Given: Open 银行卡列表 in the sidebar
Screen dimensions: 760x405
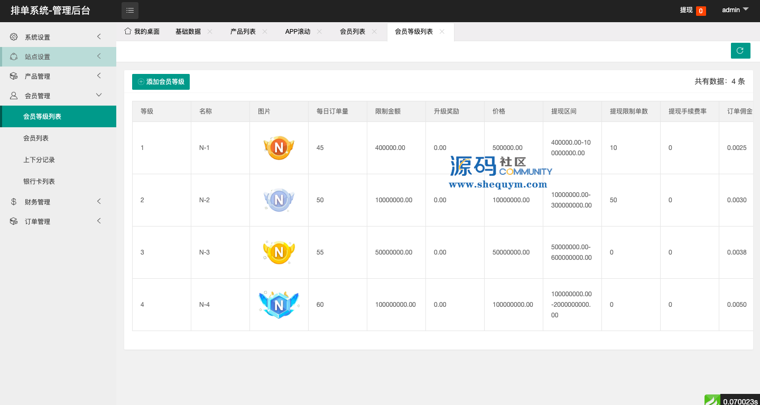Looking at the screenshot, I should point(58,182).
